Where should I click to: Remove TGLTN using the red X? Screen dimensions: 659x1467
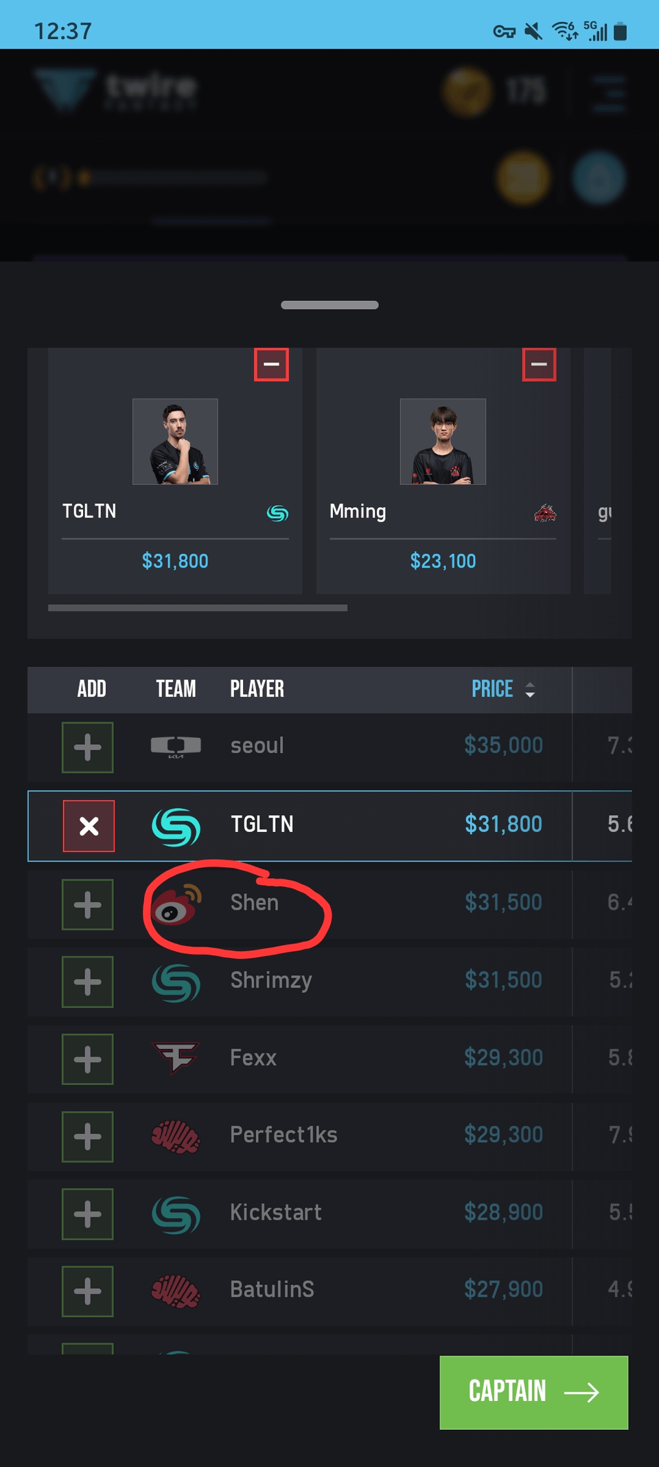pyautogui.click(x=89, y=825)
